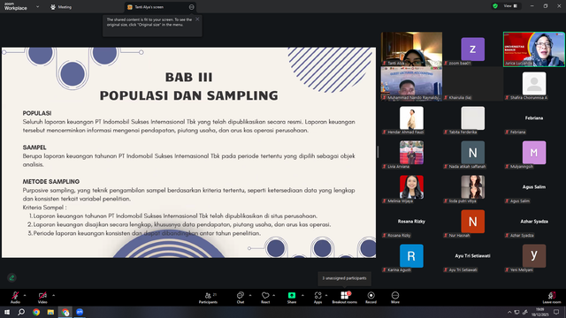
Task: Select Jurica Lucyanda's video thumbnail
Action: point(534,49)
